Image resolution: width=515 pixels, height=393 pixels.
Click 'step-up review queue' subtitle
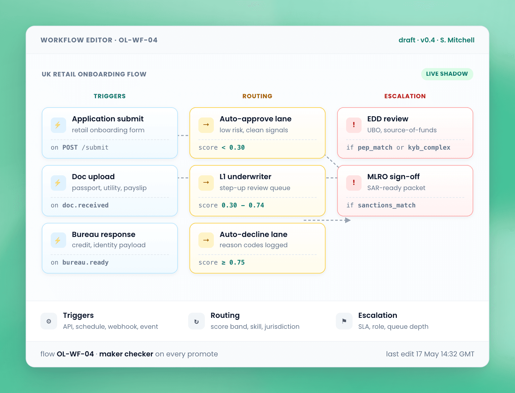[255, 188]
